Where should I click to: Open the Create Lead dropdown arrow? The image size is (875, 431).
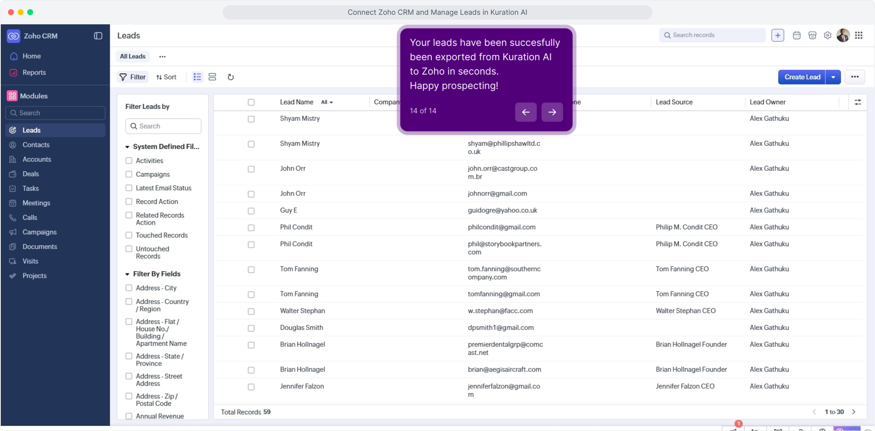coord(833,77)
